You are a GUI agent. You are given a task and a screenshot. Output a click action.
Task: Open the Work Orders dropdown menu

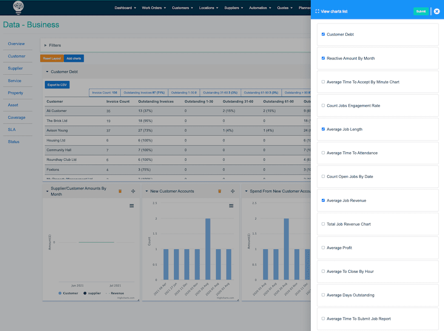(x=154, y=7)
